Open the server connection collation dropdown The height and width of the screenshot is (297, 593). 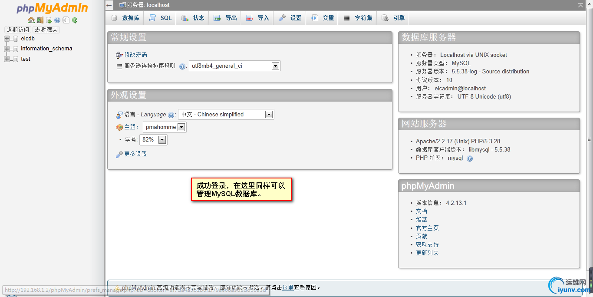235,66
